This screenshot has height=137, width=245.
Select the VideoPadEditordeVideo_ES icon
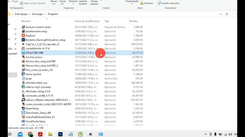pos(23,117)
